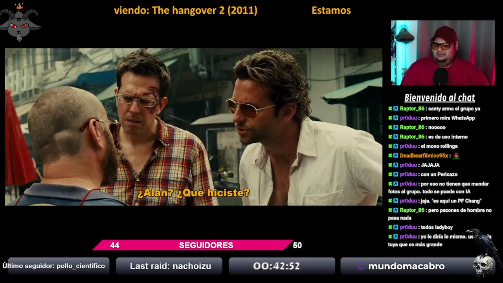Click the username Deadbearfilmico95x in chat
Image resolution: width=503 pixels, height=283 pixels.
(424, 156)
